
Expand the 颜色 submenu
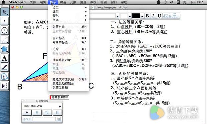point(69,16)
